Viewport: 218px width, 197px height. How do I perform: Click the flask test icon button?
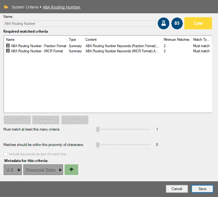click(x=163, y=23)
